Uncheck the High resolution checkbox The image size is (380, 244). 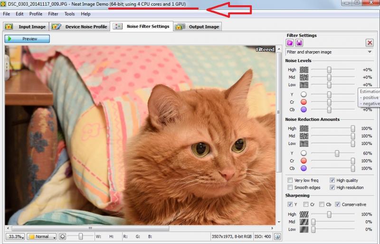tap(332, 188)
